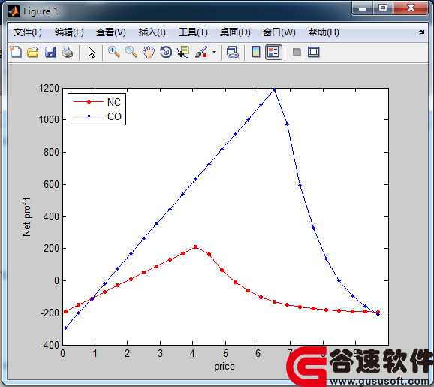Click the Link Plot icon
The width and height of the screenshot is (434, 387).
(232, 52)
